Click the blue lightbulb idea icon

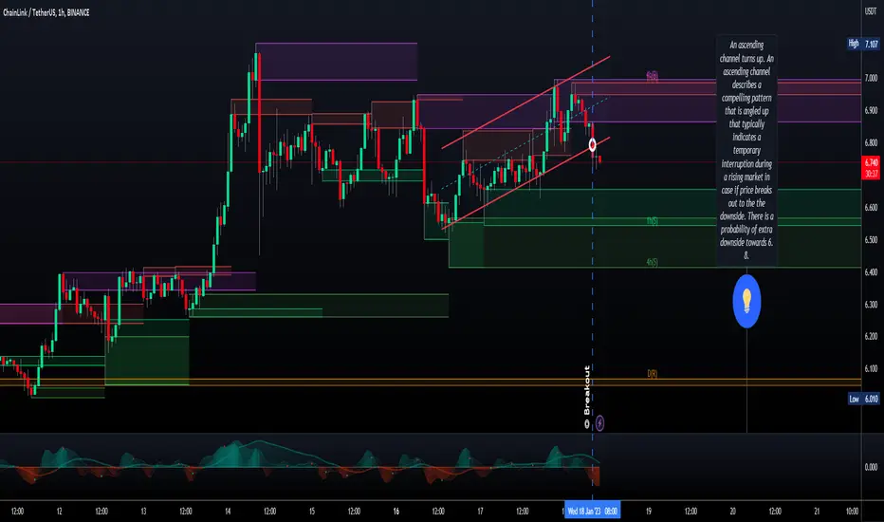746,302
